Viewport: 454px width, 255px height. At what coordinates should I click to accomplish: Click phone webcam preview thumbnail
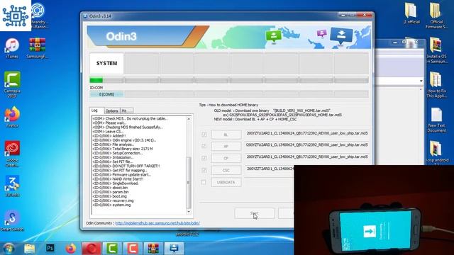pos(374,210)
